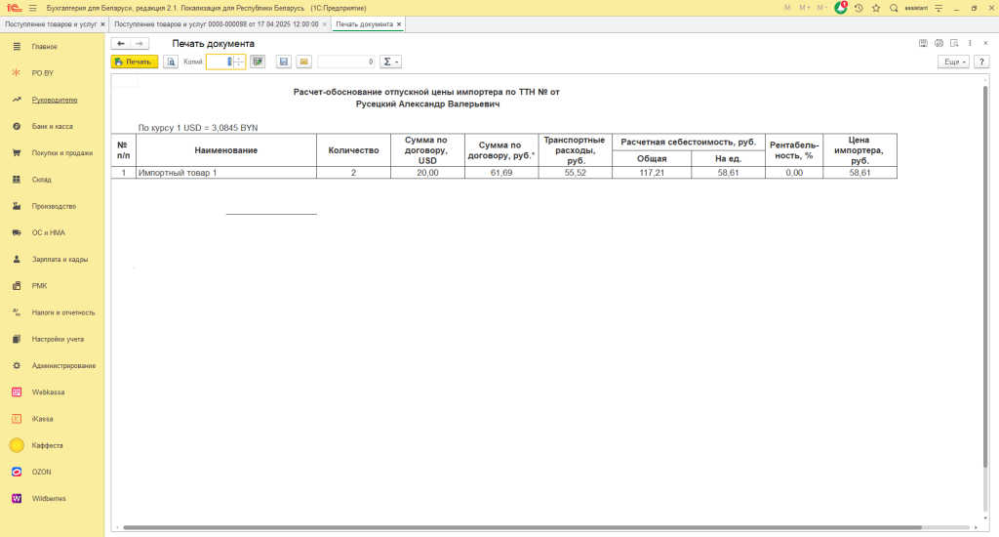
Task: Close the Печать документа tab
Action: 399,24
